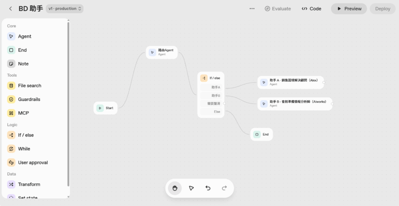Screen dimensions: 399x206
Task: Select the While loop icon
Action: click(x=11, y=149)
